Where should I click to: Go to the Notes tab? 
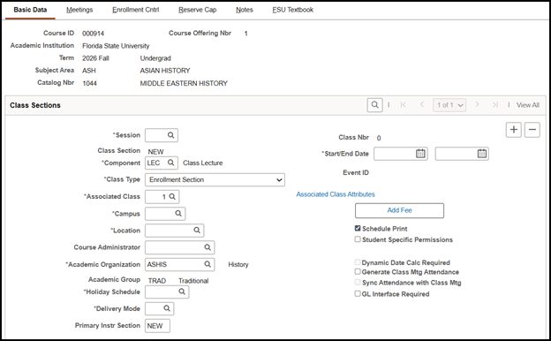(245, 10)
